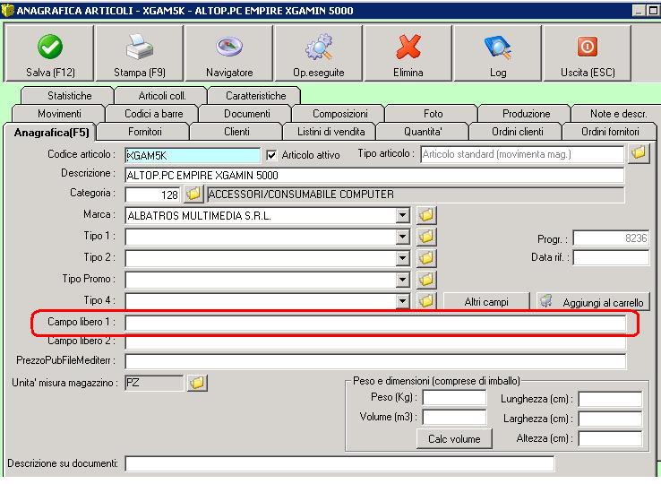Image resolution: width=661 pixels, height=484 pixels.
Task: Click the Unita' misura magazzino PZ field
Action: 154,383
